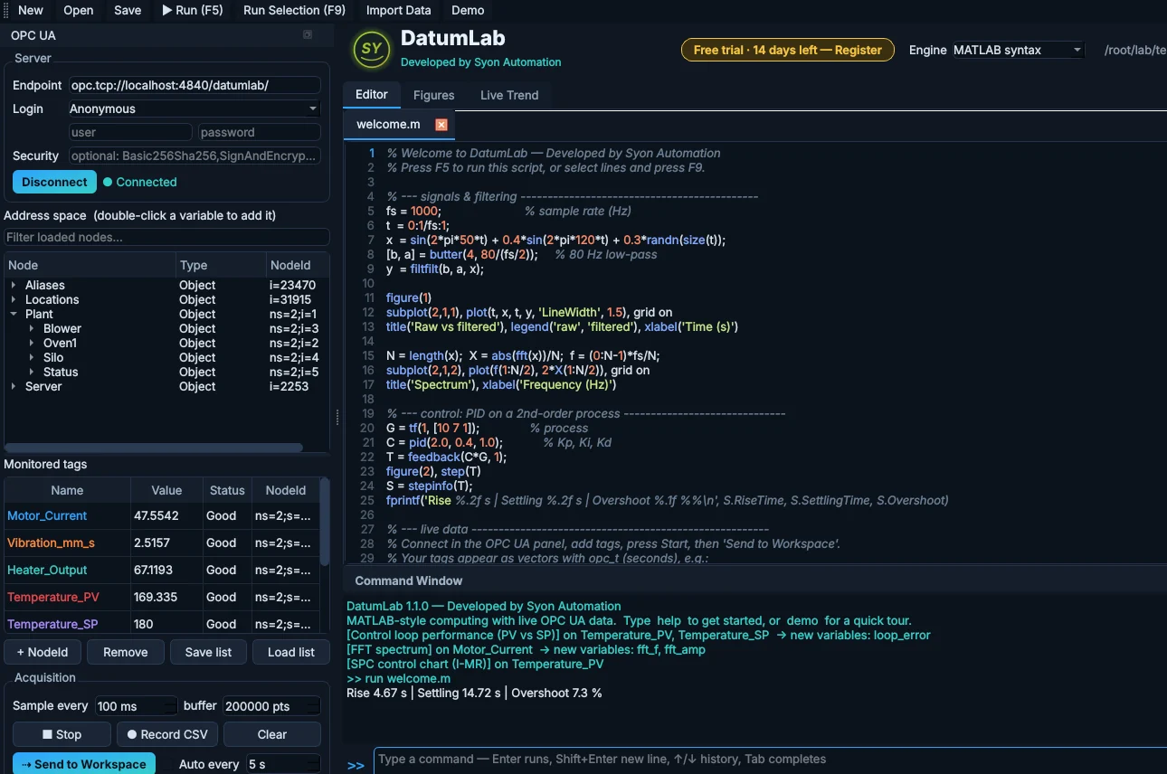
Task: Select the Editor tab
Action: (372, 95)
